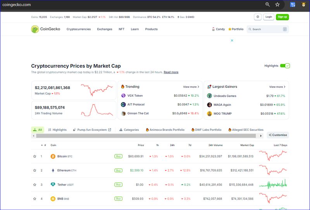Toggle the Highlights switch off
This screenshot has width=310, height=210.
point(285,66)
